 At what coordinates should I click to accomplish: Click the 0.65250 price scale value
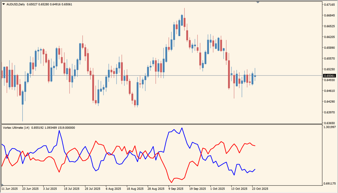coord(329,69)
